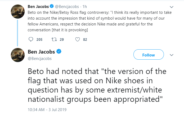This screenshot has height=114, width=184.
Task: View the 82 likes count
Action: 85,40
